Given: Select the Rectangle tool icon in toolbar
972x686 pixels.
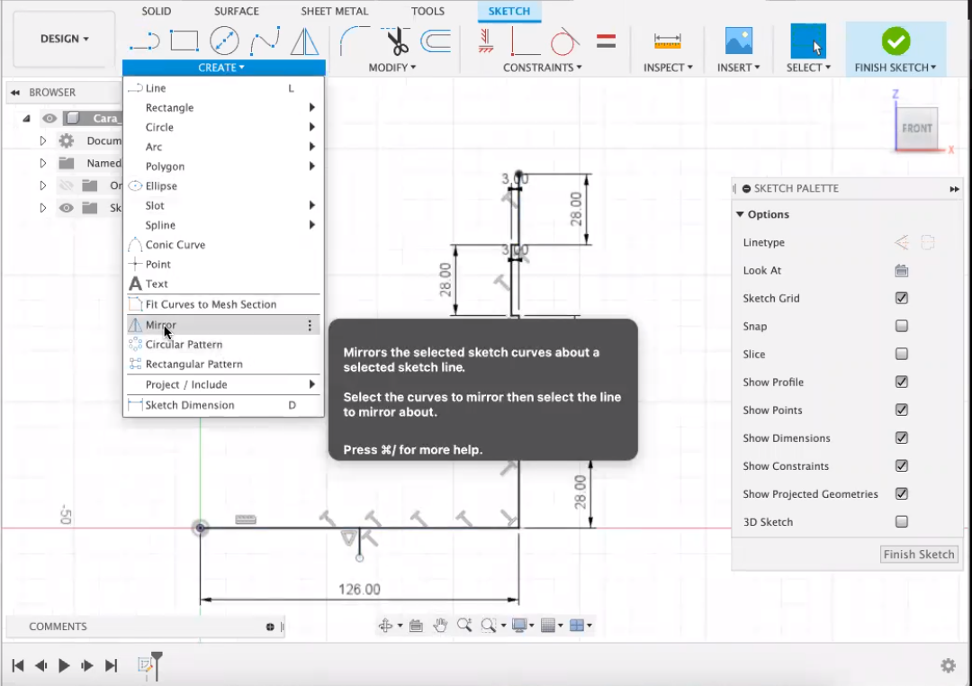Looking at the screenshot, I should pos(184,41).
